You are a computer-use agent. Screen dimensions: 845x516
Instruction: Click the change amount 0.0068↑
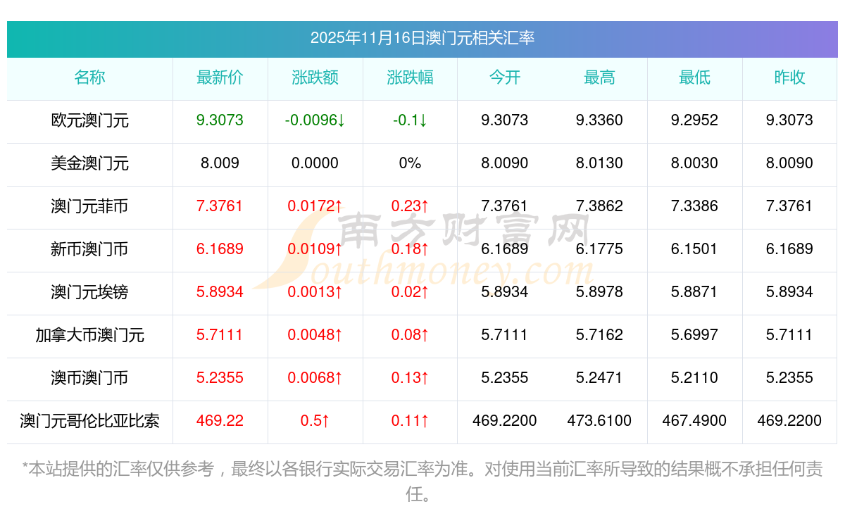click(315, 378)
